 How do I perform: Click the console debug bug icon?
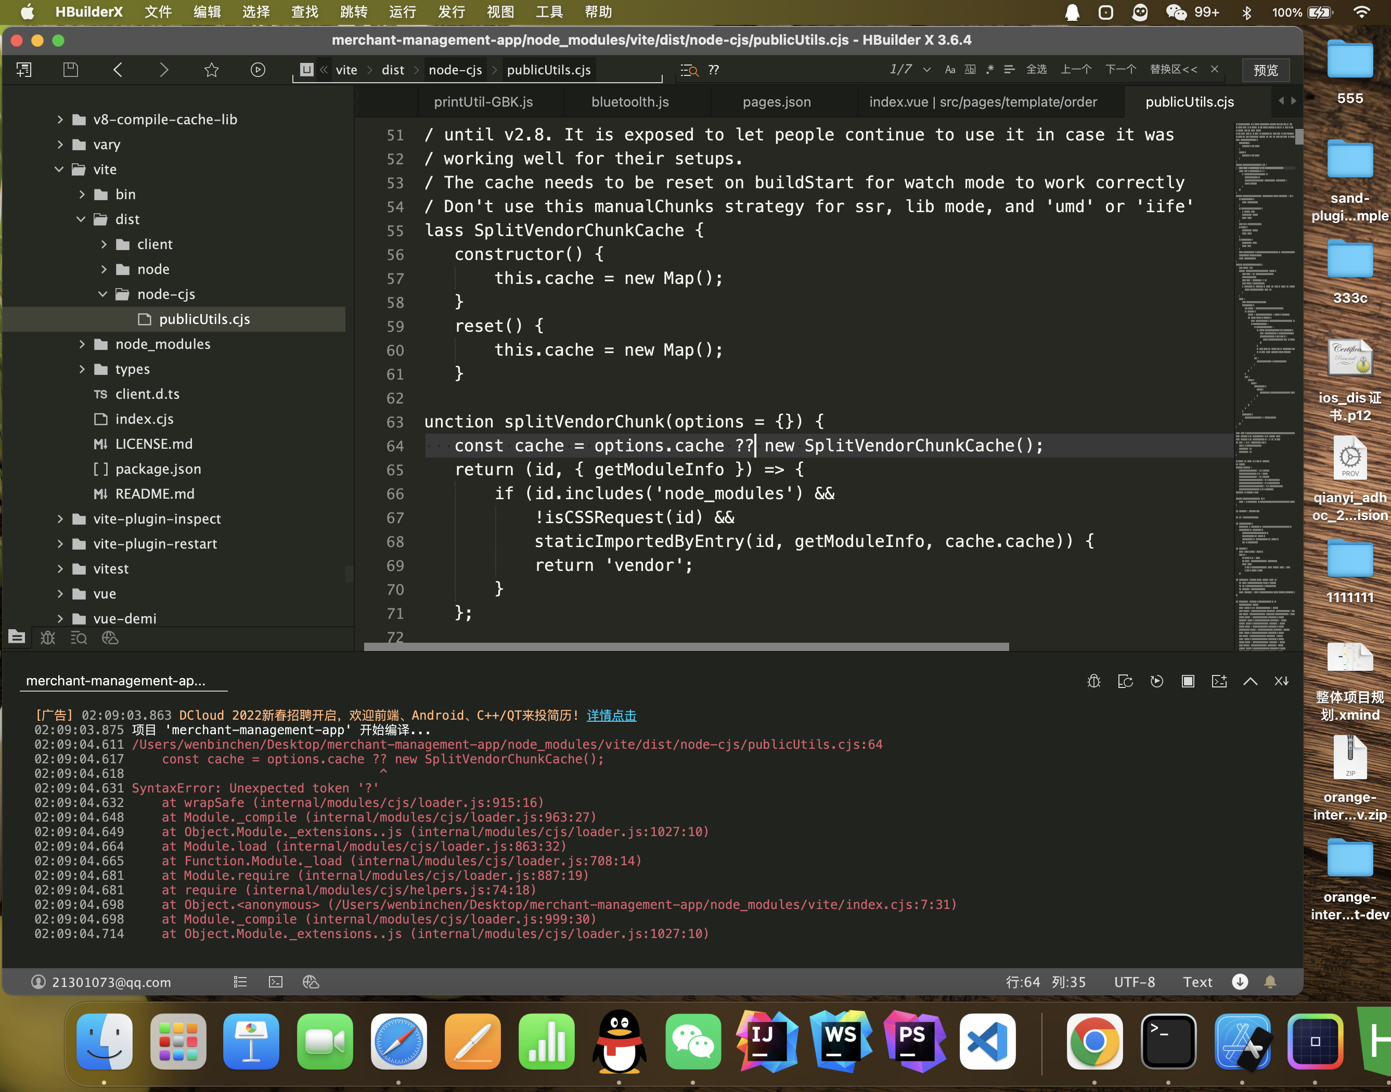point(1093,681)
